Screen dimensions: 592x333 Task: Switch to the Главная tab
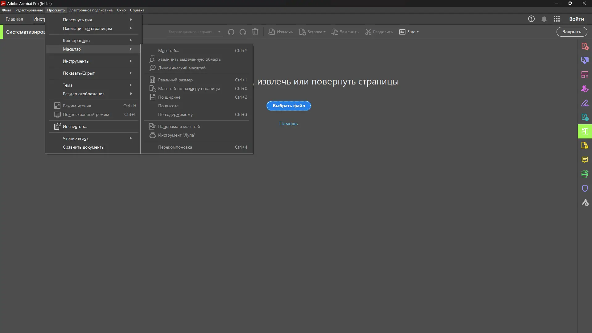click(x=14, y=19)
